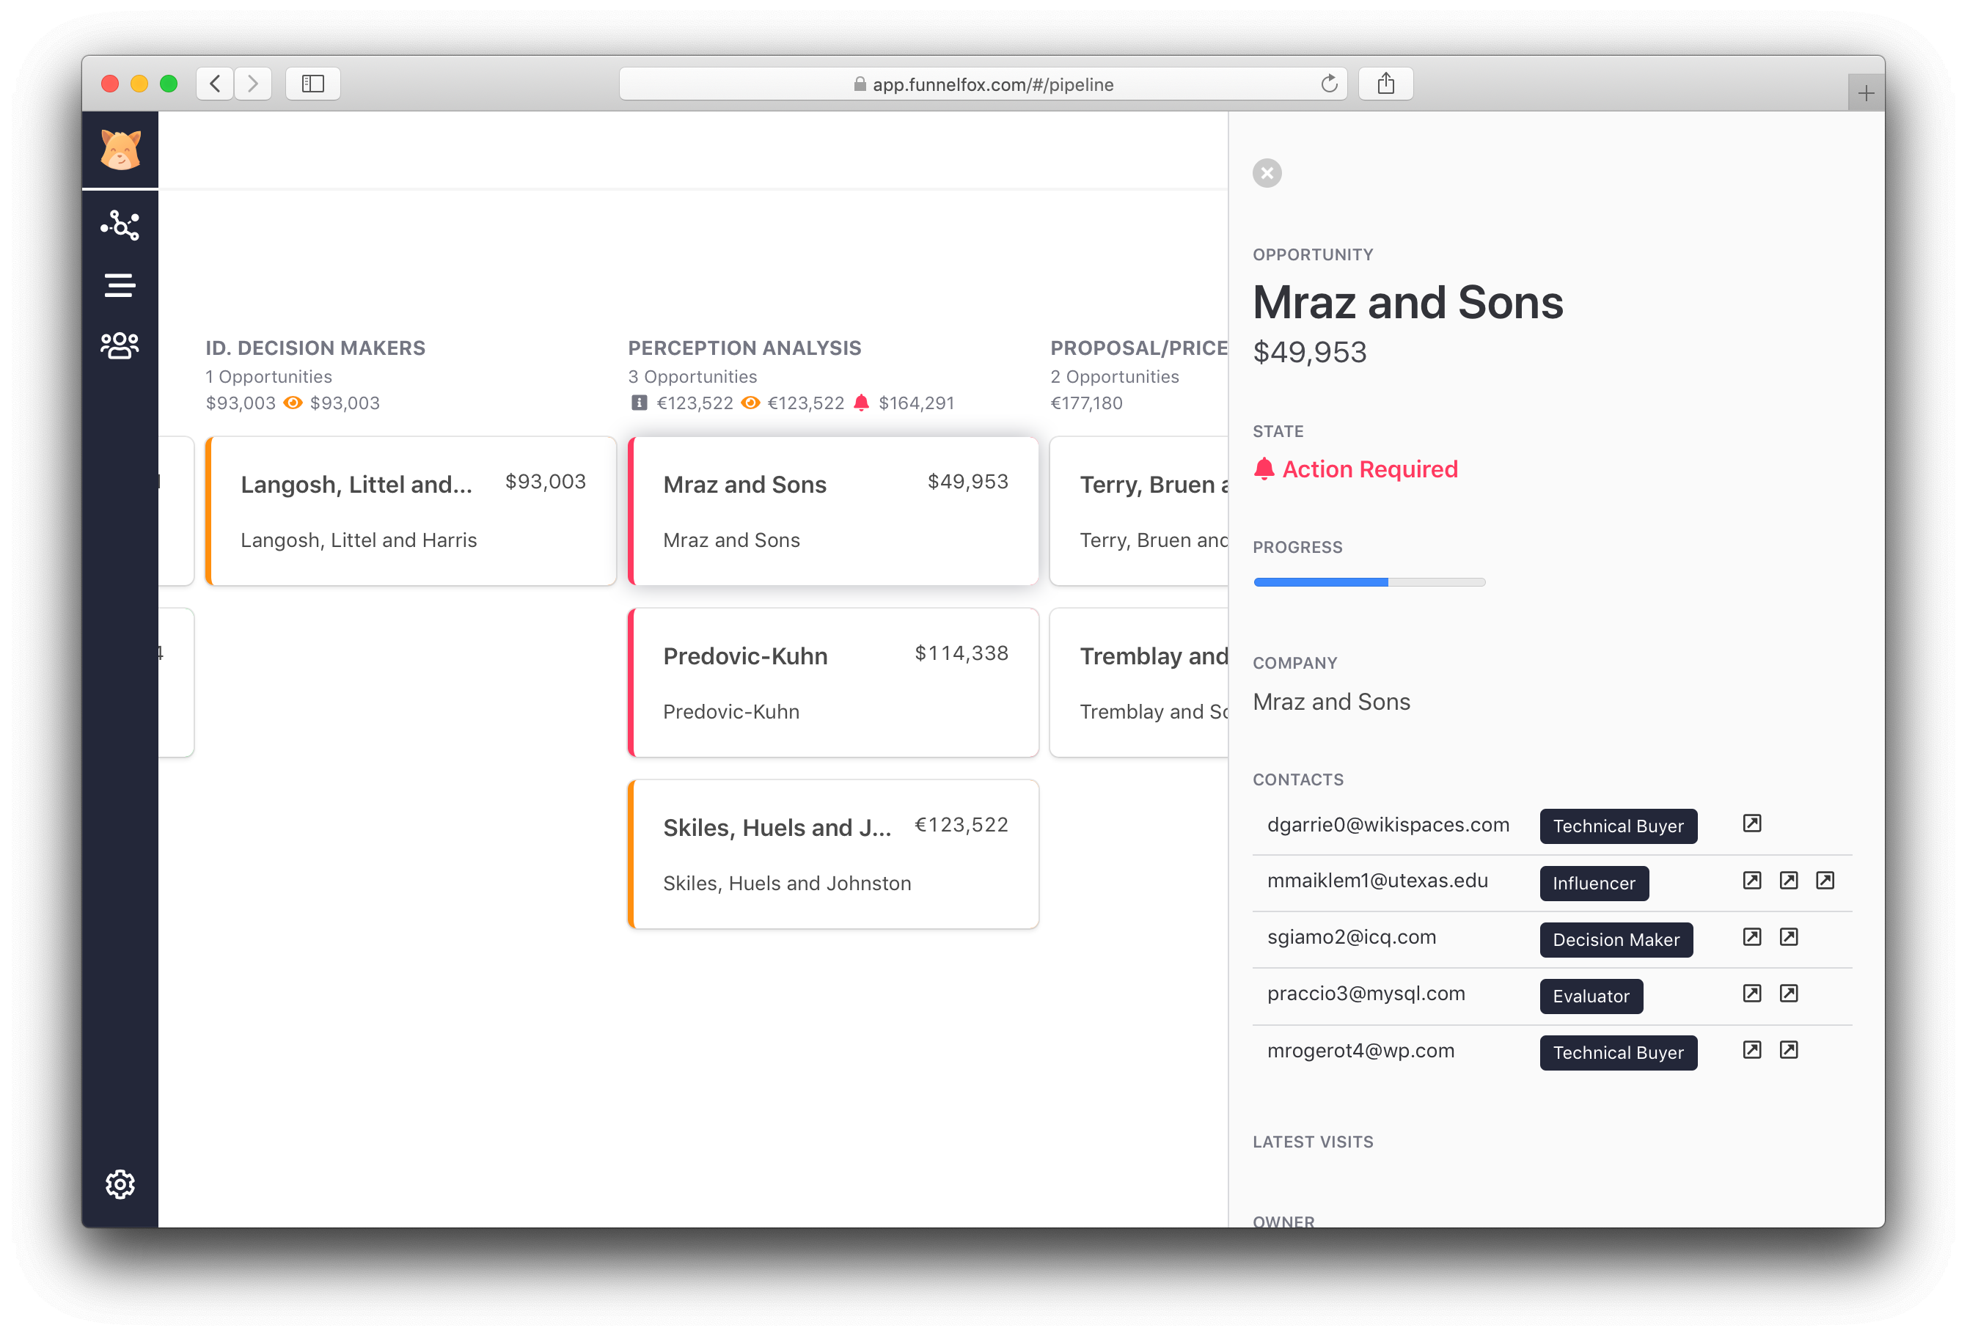Viewport: 1967px width, 1336px height.
Task: Close the Mraz and Sons detail panel
Action: tap(1267, 172)
